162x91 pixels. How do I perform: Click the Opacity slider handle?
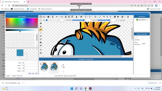point(109,20)
